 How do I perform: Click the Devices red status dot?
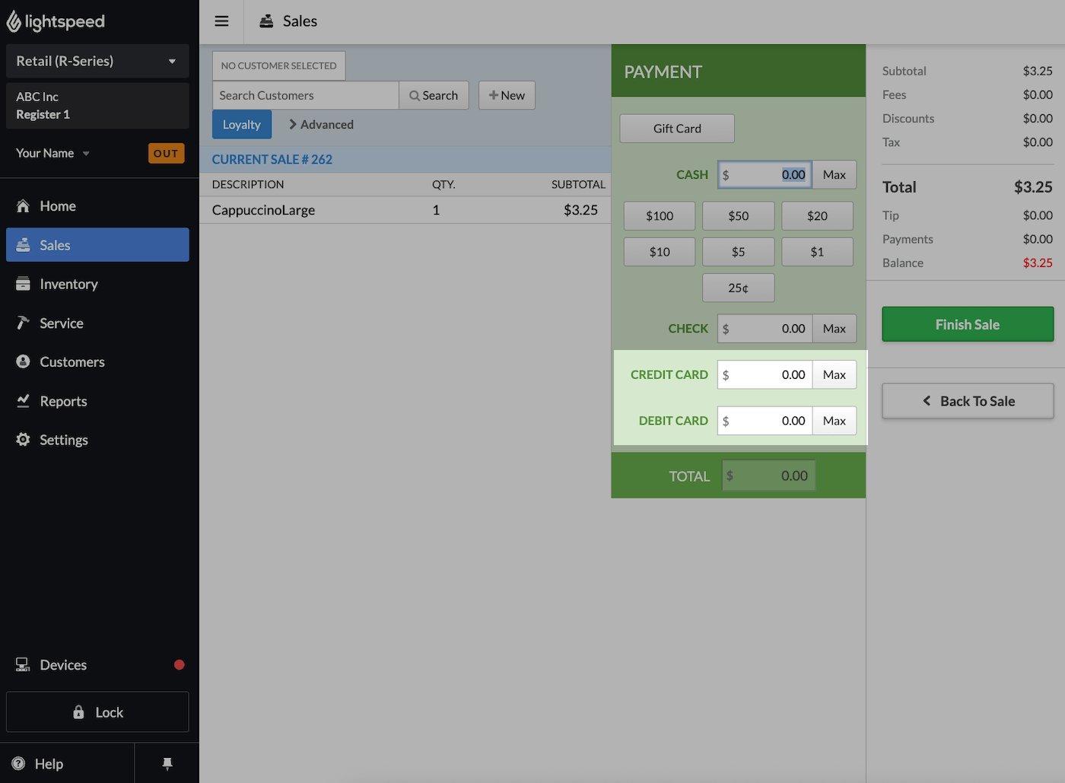pyautogui.click(x=180, y=665)
